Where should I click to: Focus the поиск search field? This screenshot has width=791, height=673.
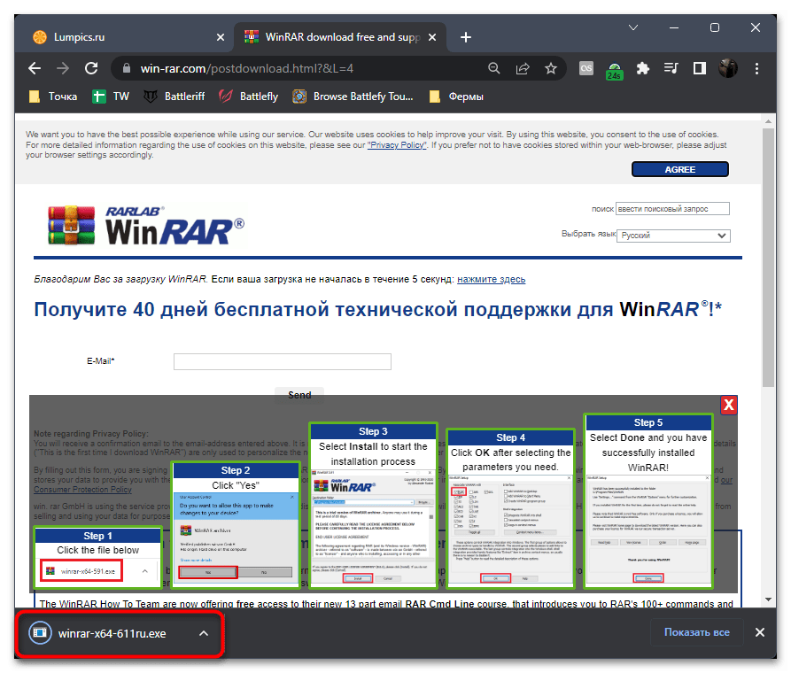point(672,209)
